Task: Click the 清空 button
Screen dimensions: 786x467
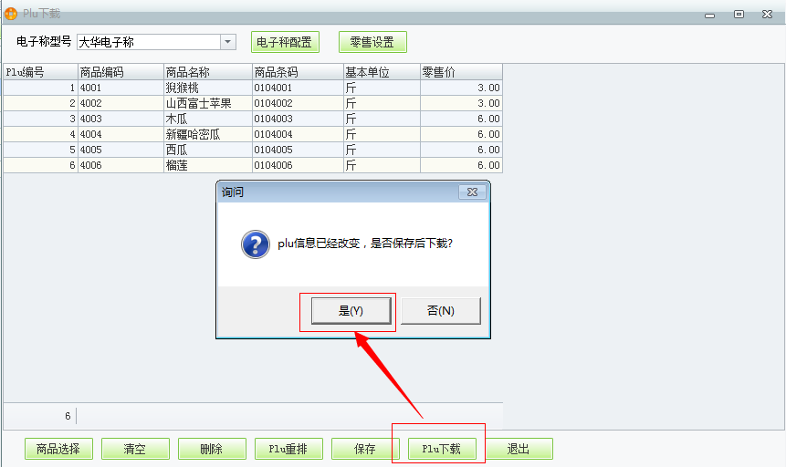Action: pos(135,449)
